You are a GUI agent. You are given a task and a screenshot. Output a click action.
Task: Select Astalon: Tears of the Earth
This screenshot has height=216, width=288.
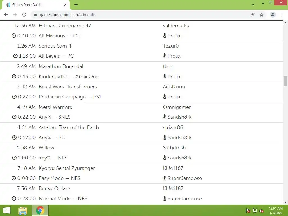(x=69, y=127)
